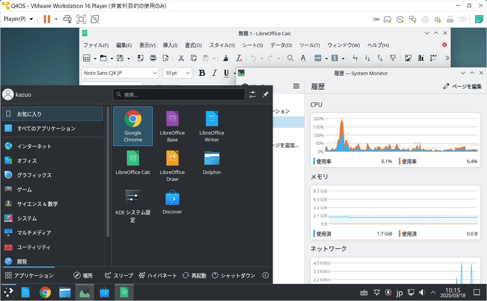This screenshot has width=487, height=301.
Task: Open the 10 pt font size dropdown
Action: pos(188,73)
